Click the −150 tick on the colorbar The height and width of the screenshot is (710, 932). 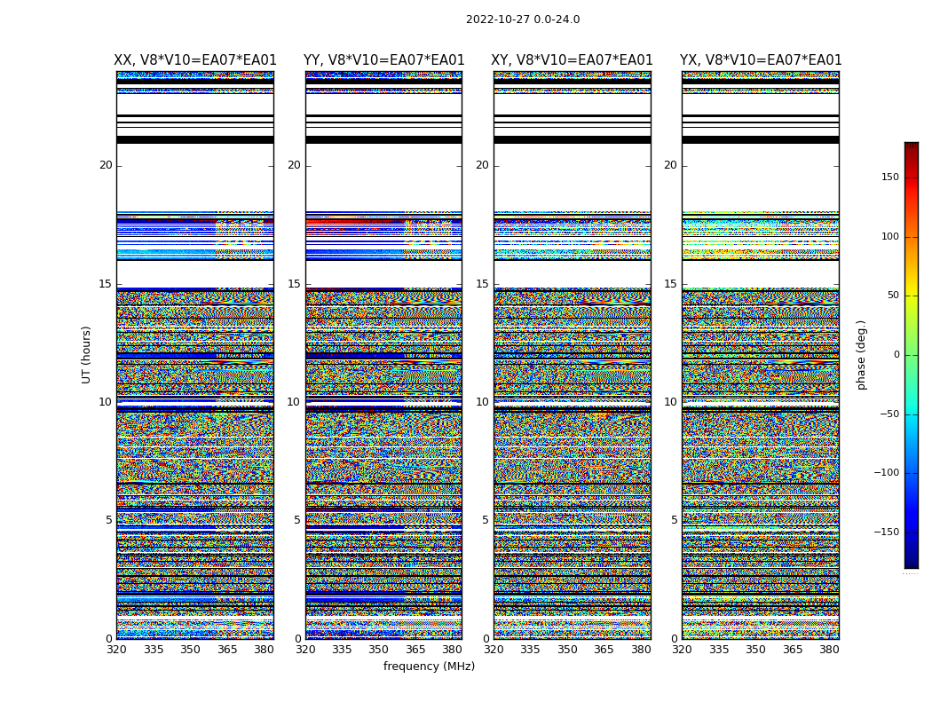click(886, 532)
